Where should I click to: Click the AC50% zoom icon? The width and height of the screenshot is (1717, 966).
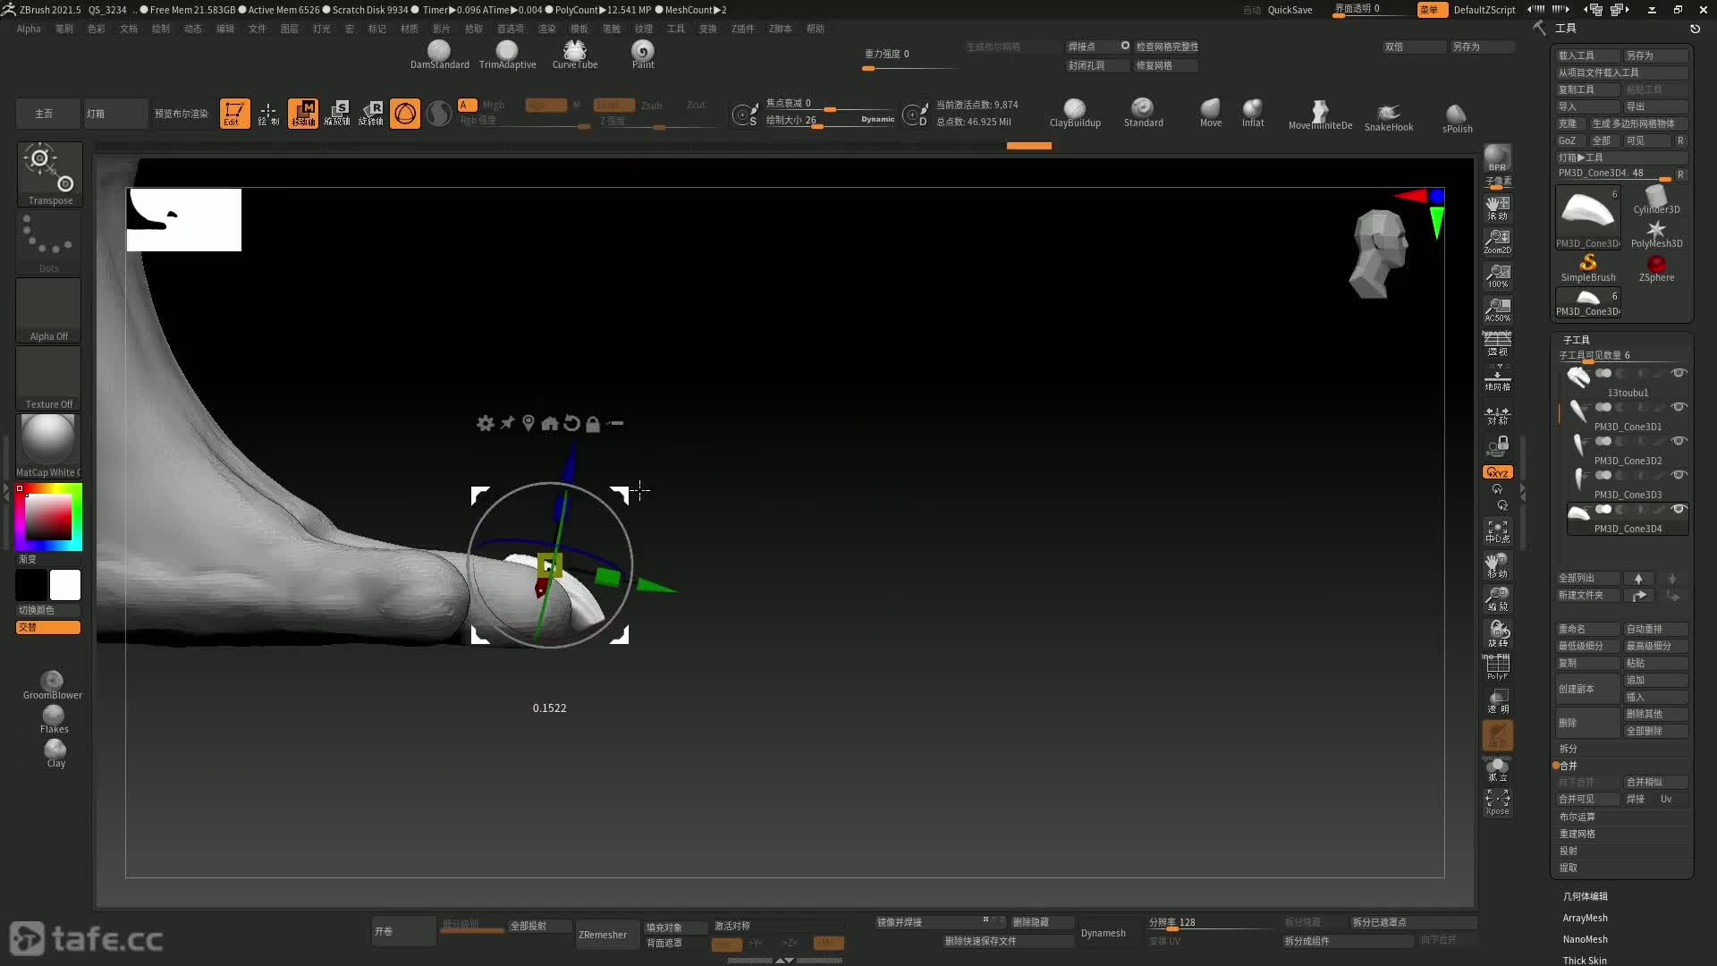[1497, 309]
